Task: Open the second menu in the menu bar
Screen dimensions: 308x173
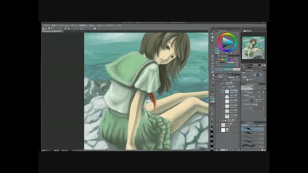Action: pos(54,25)
